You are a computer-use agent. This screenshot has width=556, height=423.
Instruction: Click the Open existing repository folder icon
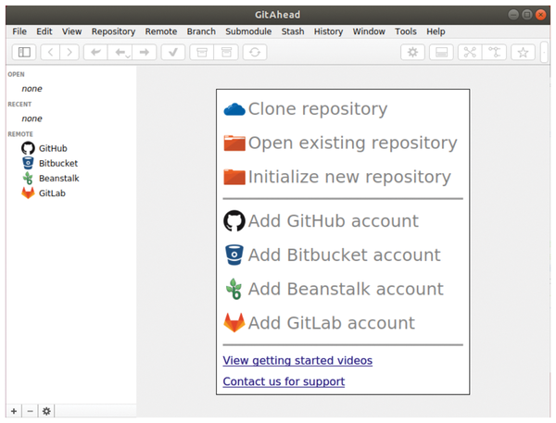(x=234, y=143)
